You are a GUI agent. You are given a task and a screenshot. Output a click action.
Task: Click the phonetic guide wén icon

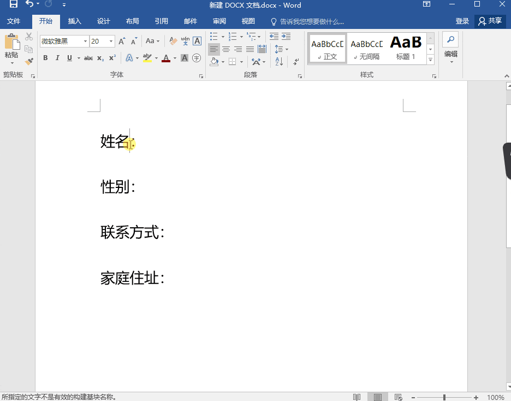[185, 41]
